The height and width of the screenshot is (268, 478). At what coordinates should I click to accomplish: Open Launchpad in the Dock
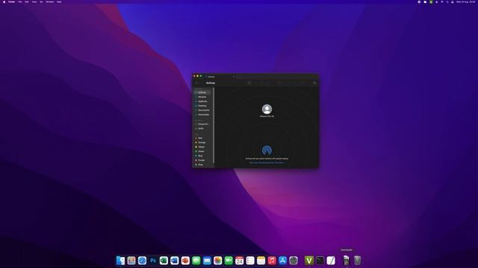(x=131, y=261)
